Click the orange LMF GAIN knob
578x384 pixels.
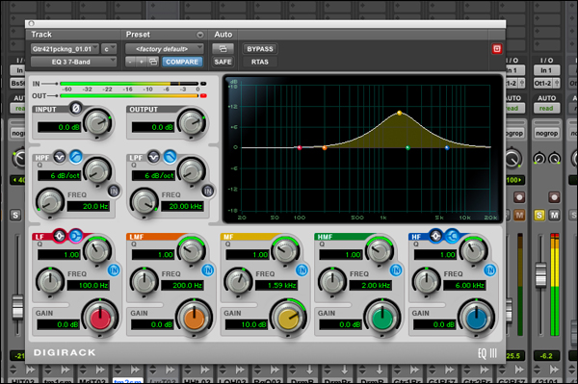195,318
